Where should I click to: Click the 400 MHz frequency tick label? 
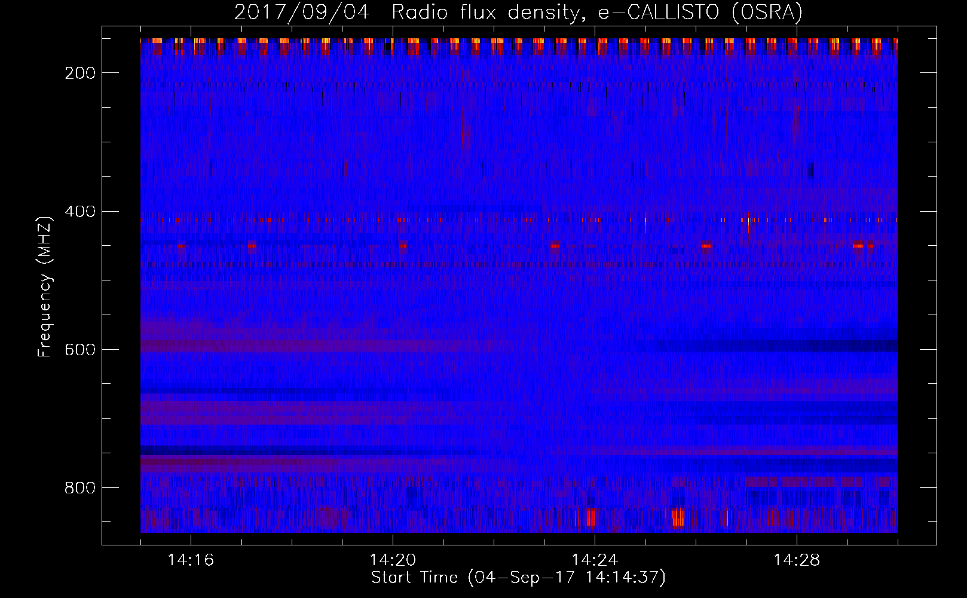pos(80,212)
